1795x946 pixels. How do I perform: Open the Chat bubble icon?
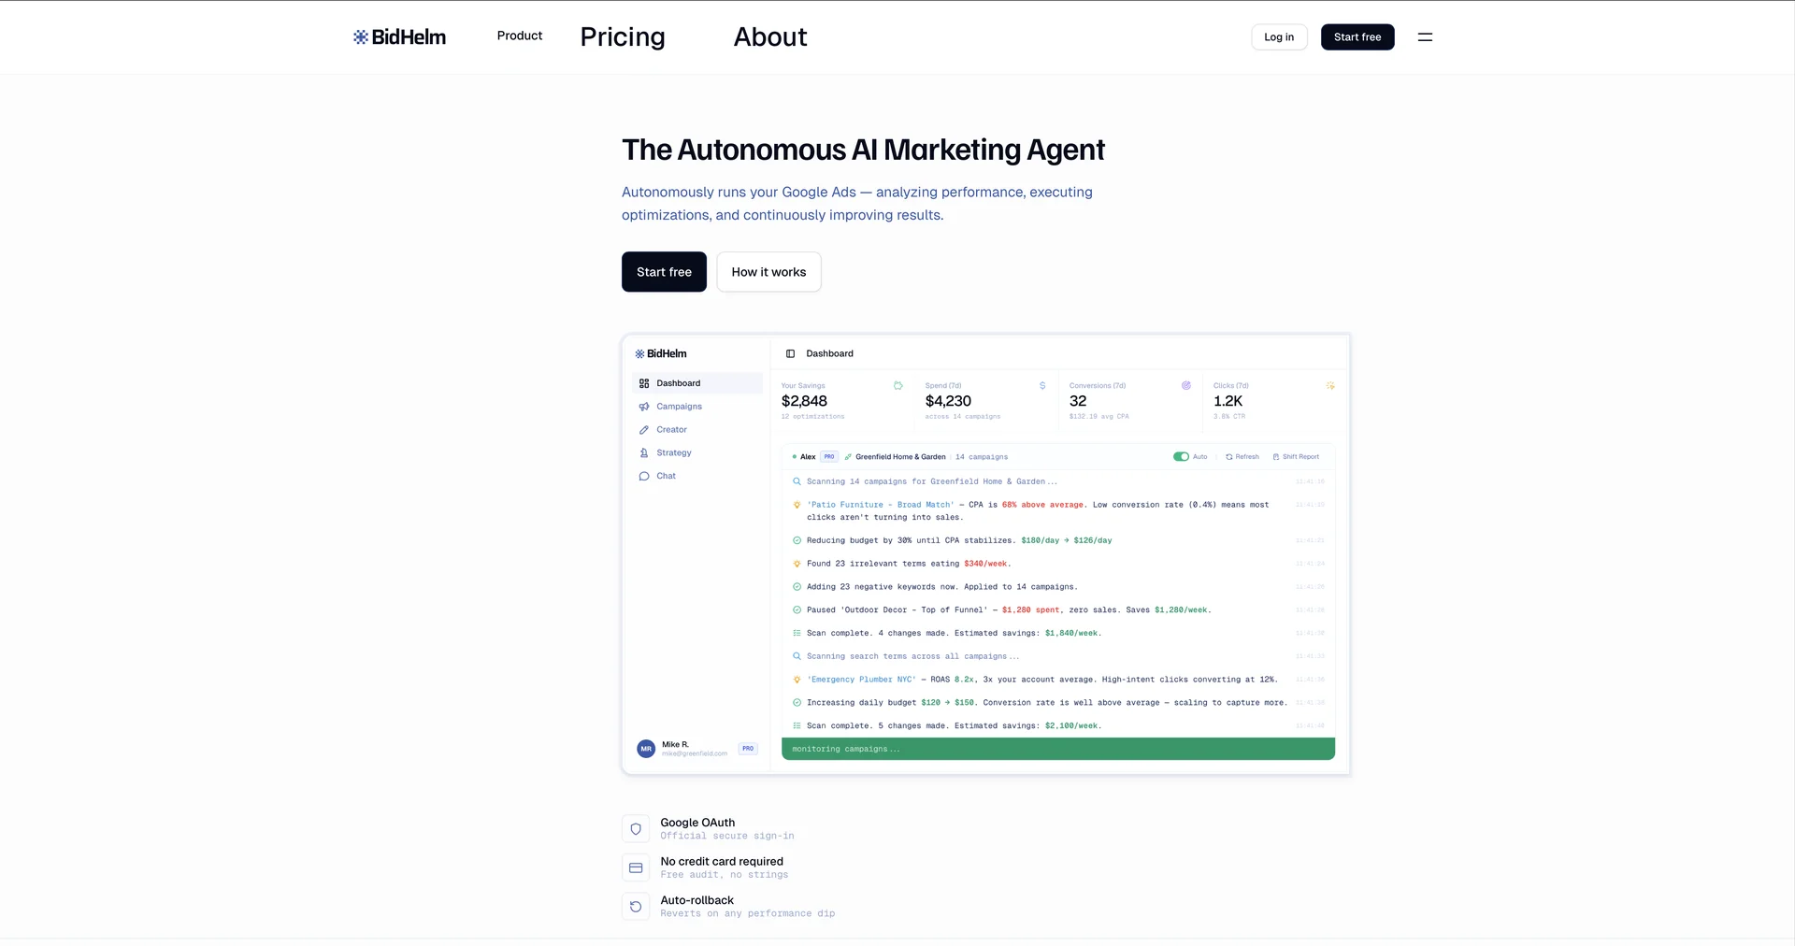click(x=644, y=477)
